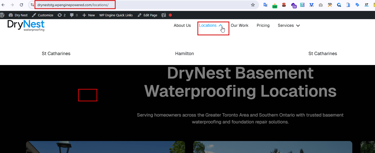Click the browser address bar URL
Image resolution: width=375 pixels, height=153 pixels.
pos(73,5)
